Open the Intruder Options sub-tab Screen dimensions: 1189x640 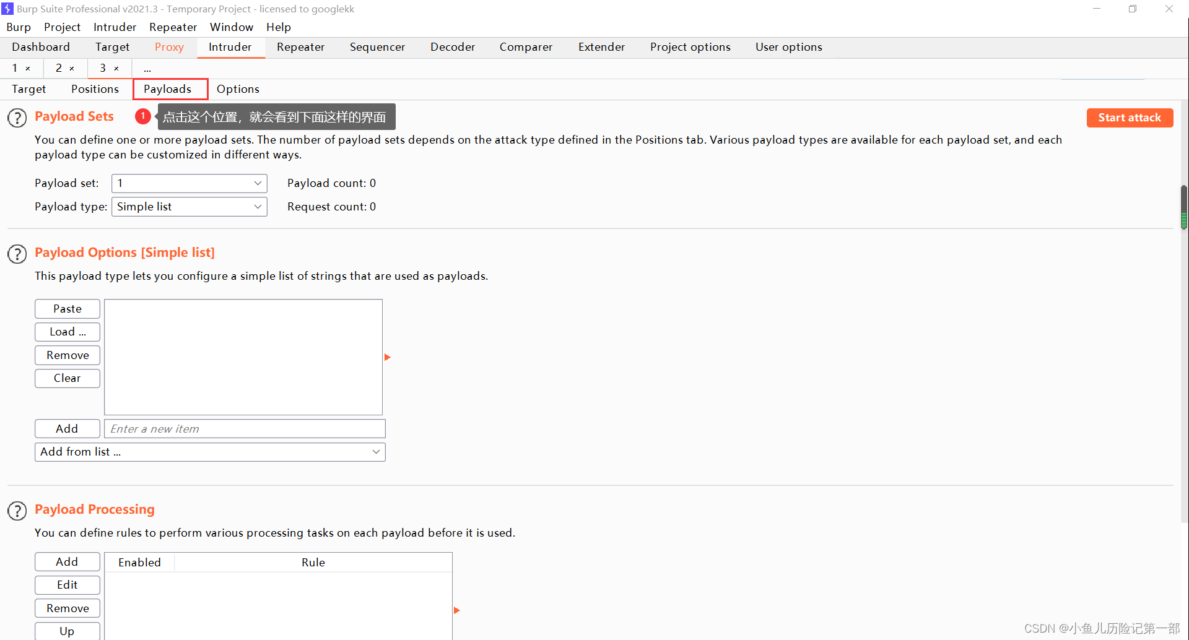pos(238,89)
